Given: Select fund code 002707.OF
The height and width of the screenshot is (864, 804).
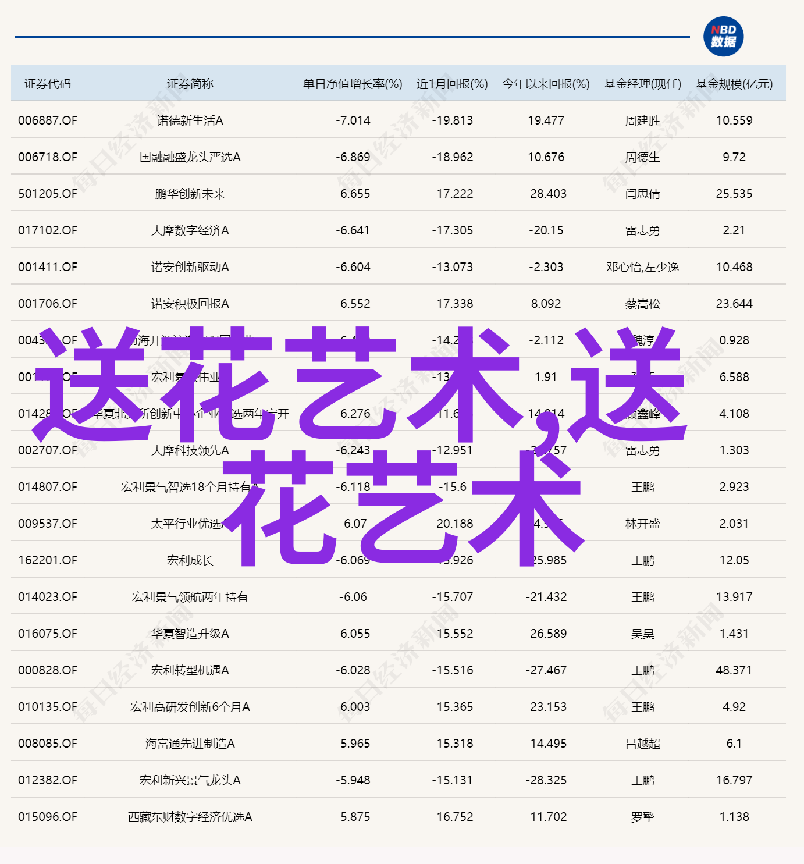Looking at the screenshot, I should click(x=48, y=450).
